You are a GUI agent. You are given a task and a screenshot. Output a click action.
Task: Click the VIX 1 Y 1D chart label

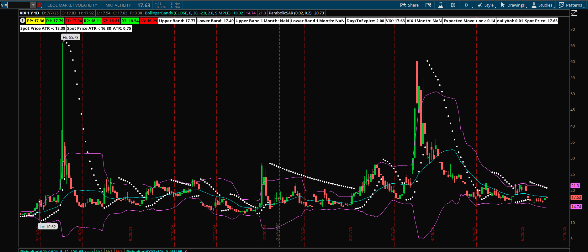coord(29,13)
